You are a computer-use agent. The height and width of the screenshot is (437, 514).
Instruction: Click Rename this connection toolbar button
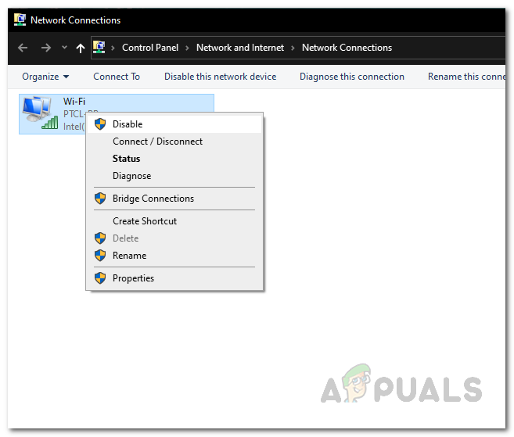click(466, 77)
